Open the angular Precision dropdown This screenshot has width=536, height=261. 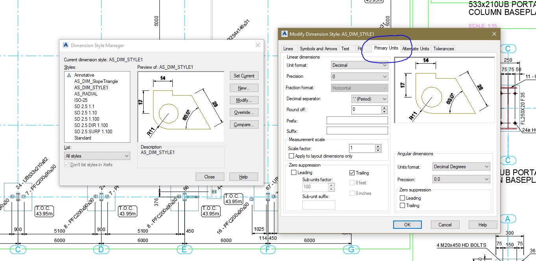[461, 179]
